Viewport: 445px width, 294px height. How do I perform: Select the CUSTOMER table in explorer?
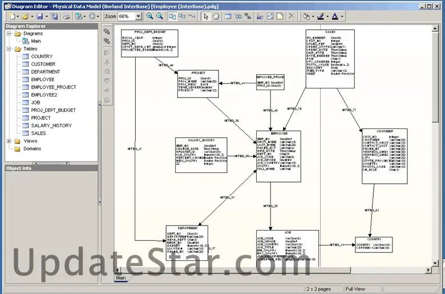coord(43,64)
